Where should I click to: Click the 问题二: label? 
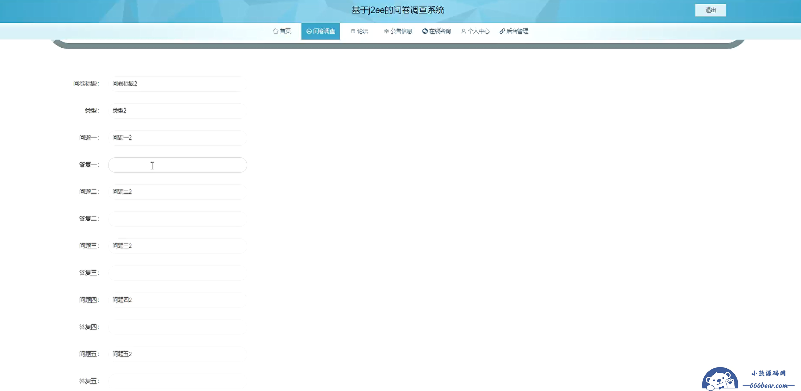coord(89,191)
